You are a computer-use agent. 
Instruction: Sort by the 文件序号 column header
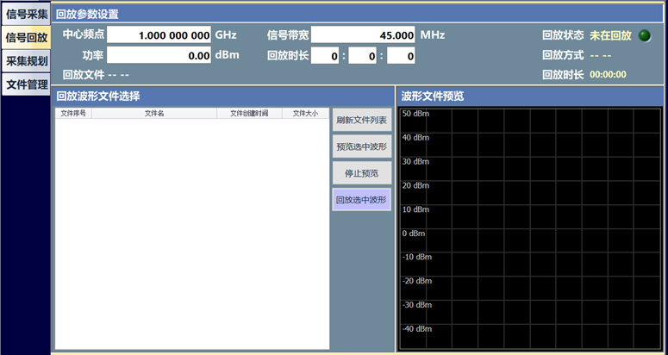pos(73,113)
